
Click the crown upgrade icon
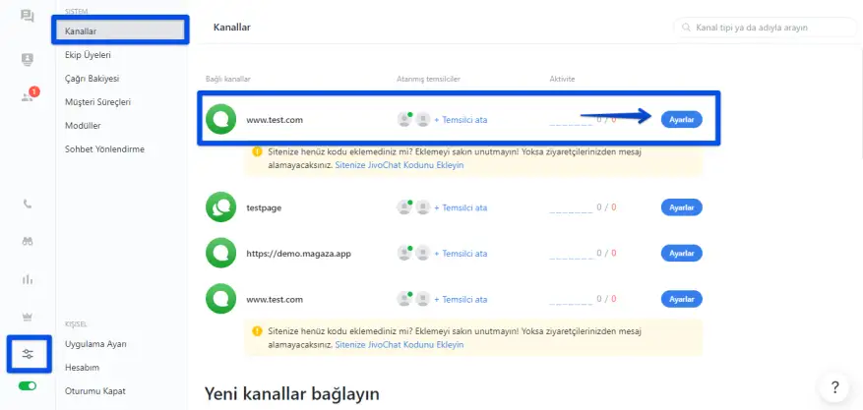[27, 317]
